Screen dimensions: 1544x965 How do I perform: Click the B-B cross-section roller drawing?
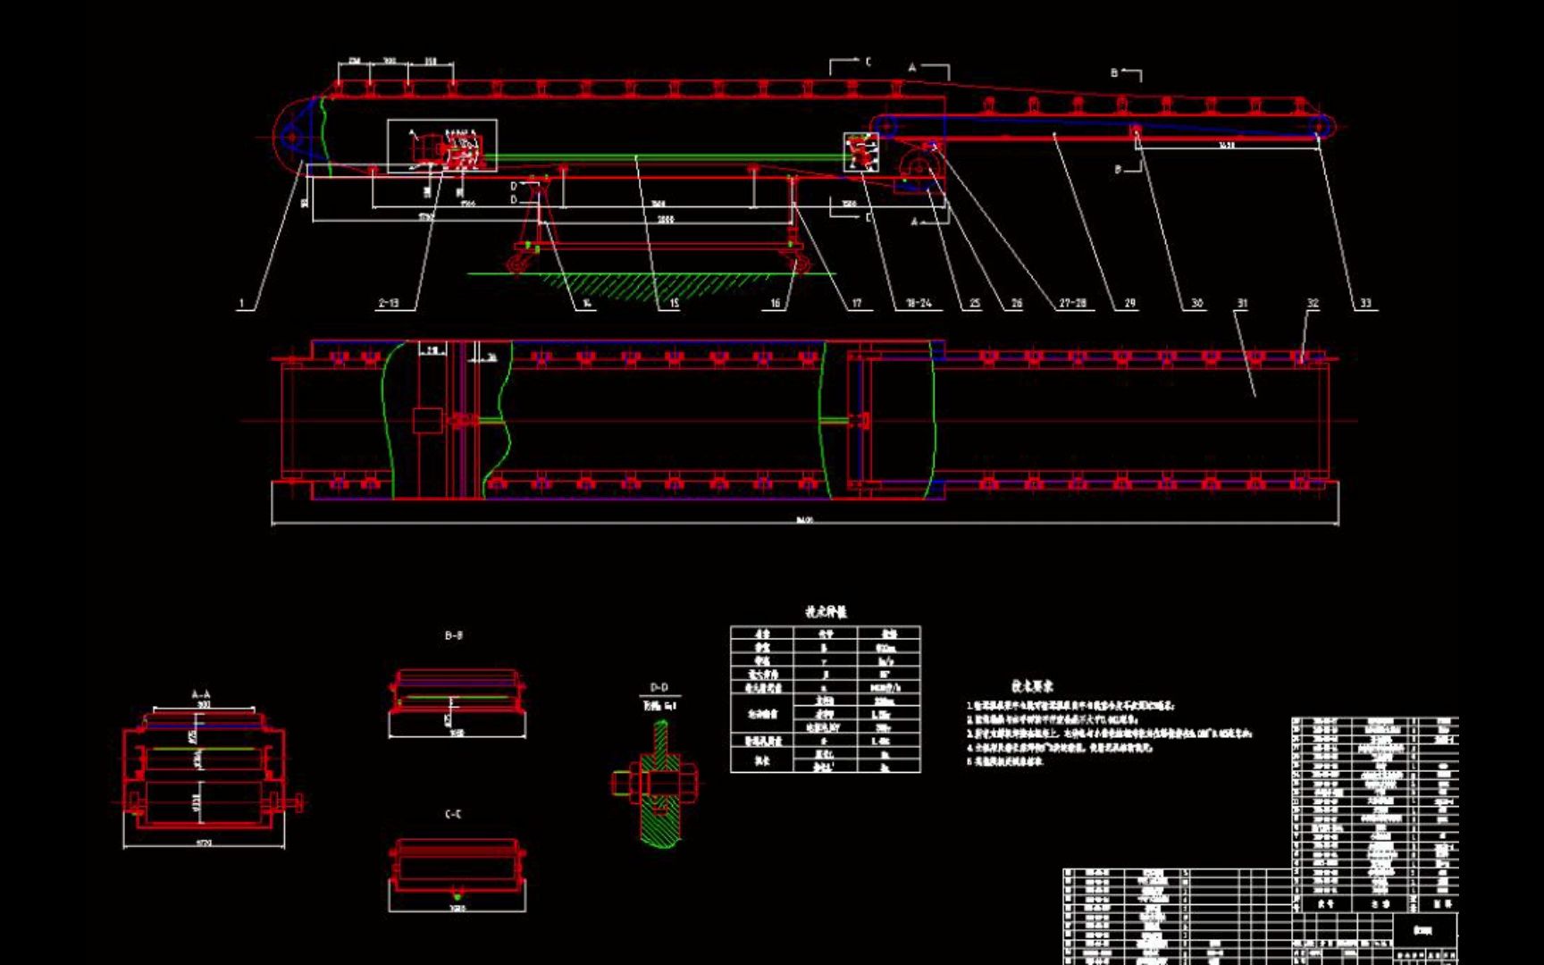click(457, 702)
